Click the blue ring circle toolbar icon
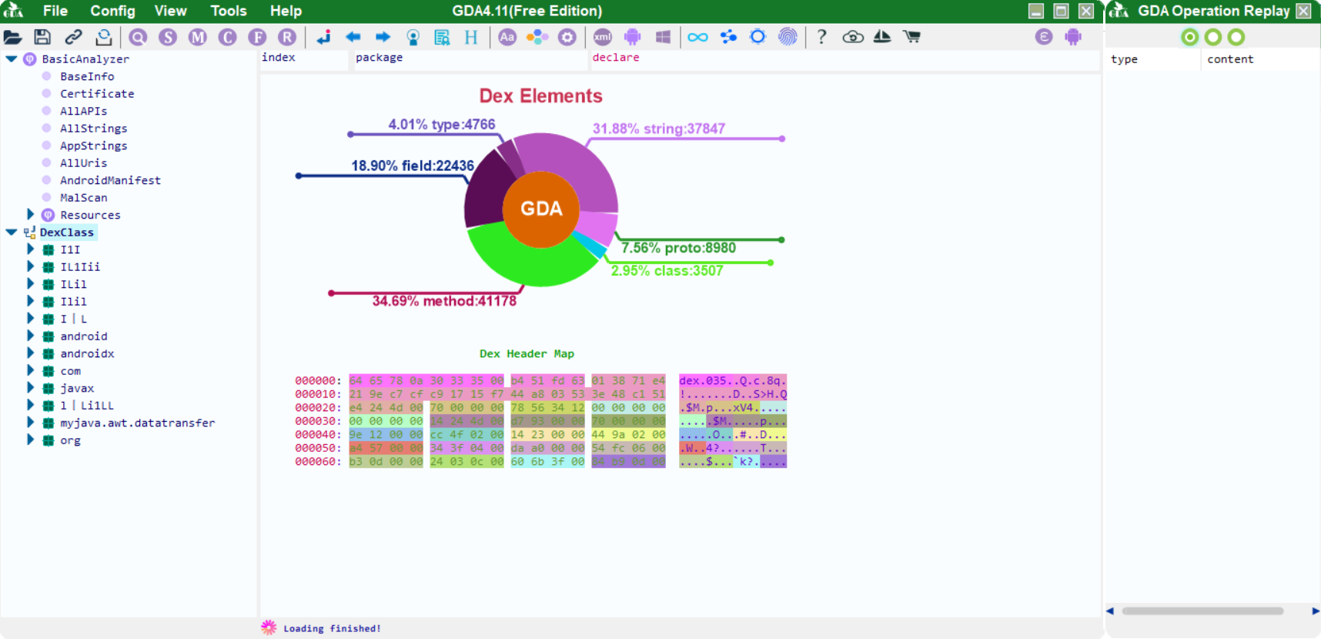This screenshot has width=1321, height=639. point(758,37)
